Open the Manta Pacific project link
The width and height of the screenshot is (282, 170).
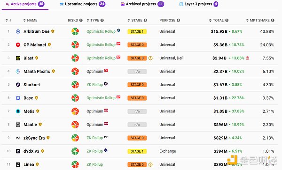pyautogui.click(x=37, y=71)
